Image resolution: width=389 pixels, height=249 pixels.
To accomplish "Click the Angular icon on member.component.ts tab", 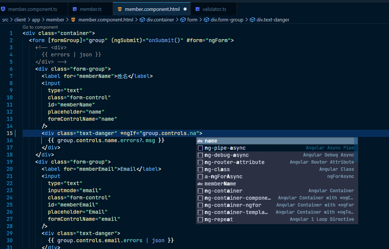I will (3, 9).
